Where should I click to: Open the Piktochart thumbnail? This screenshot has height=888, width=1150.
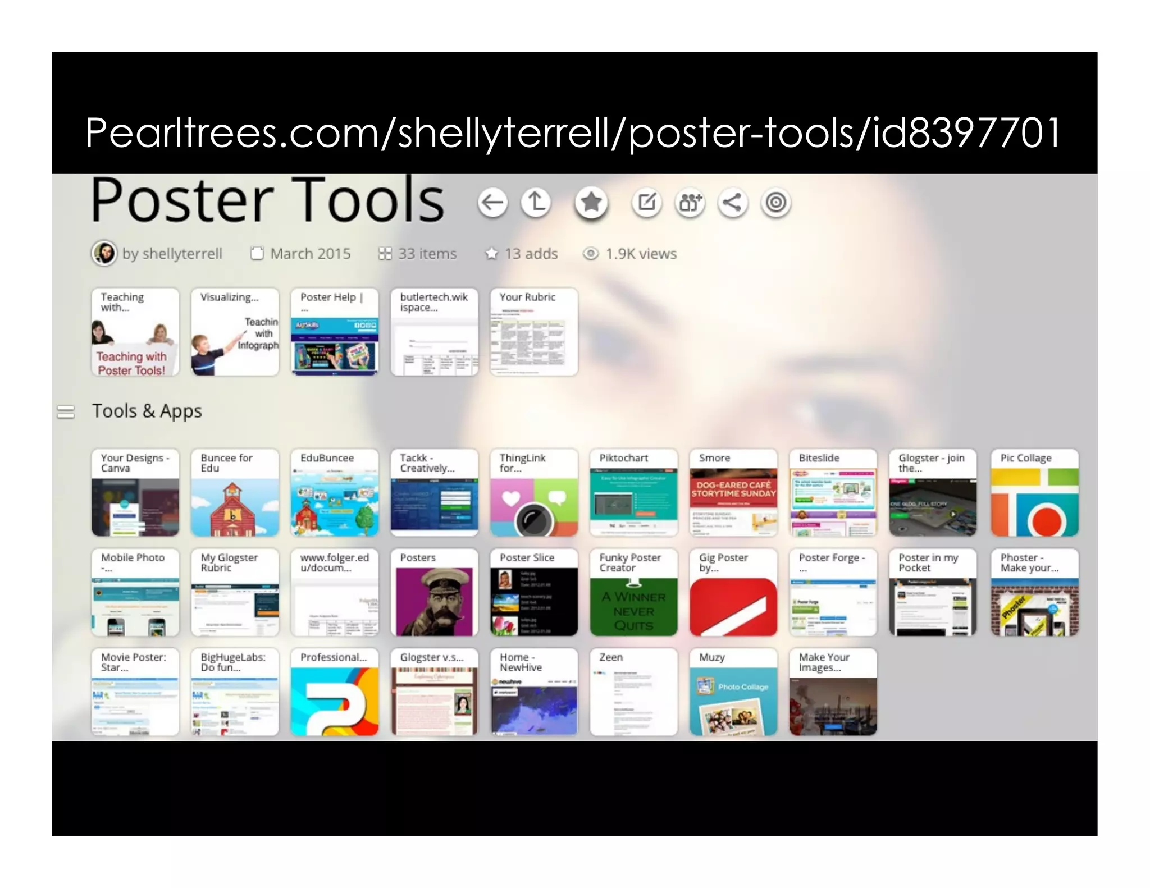click(633, 492)
